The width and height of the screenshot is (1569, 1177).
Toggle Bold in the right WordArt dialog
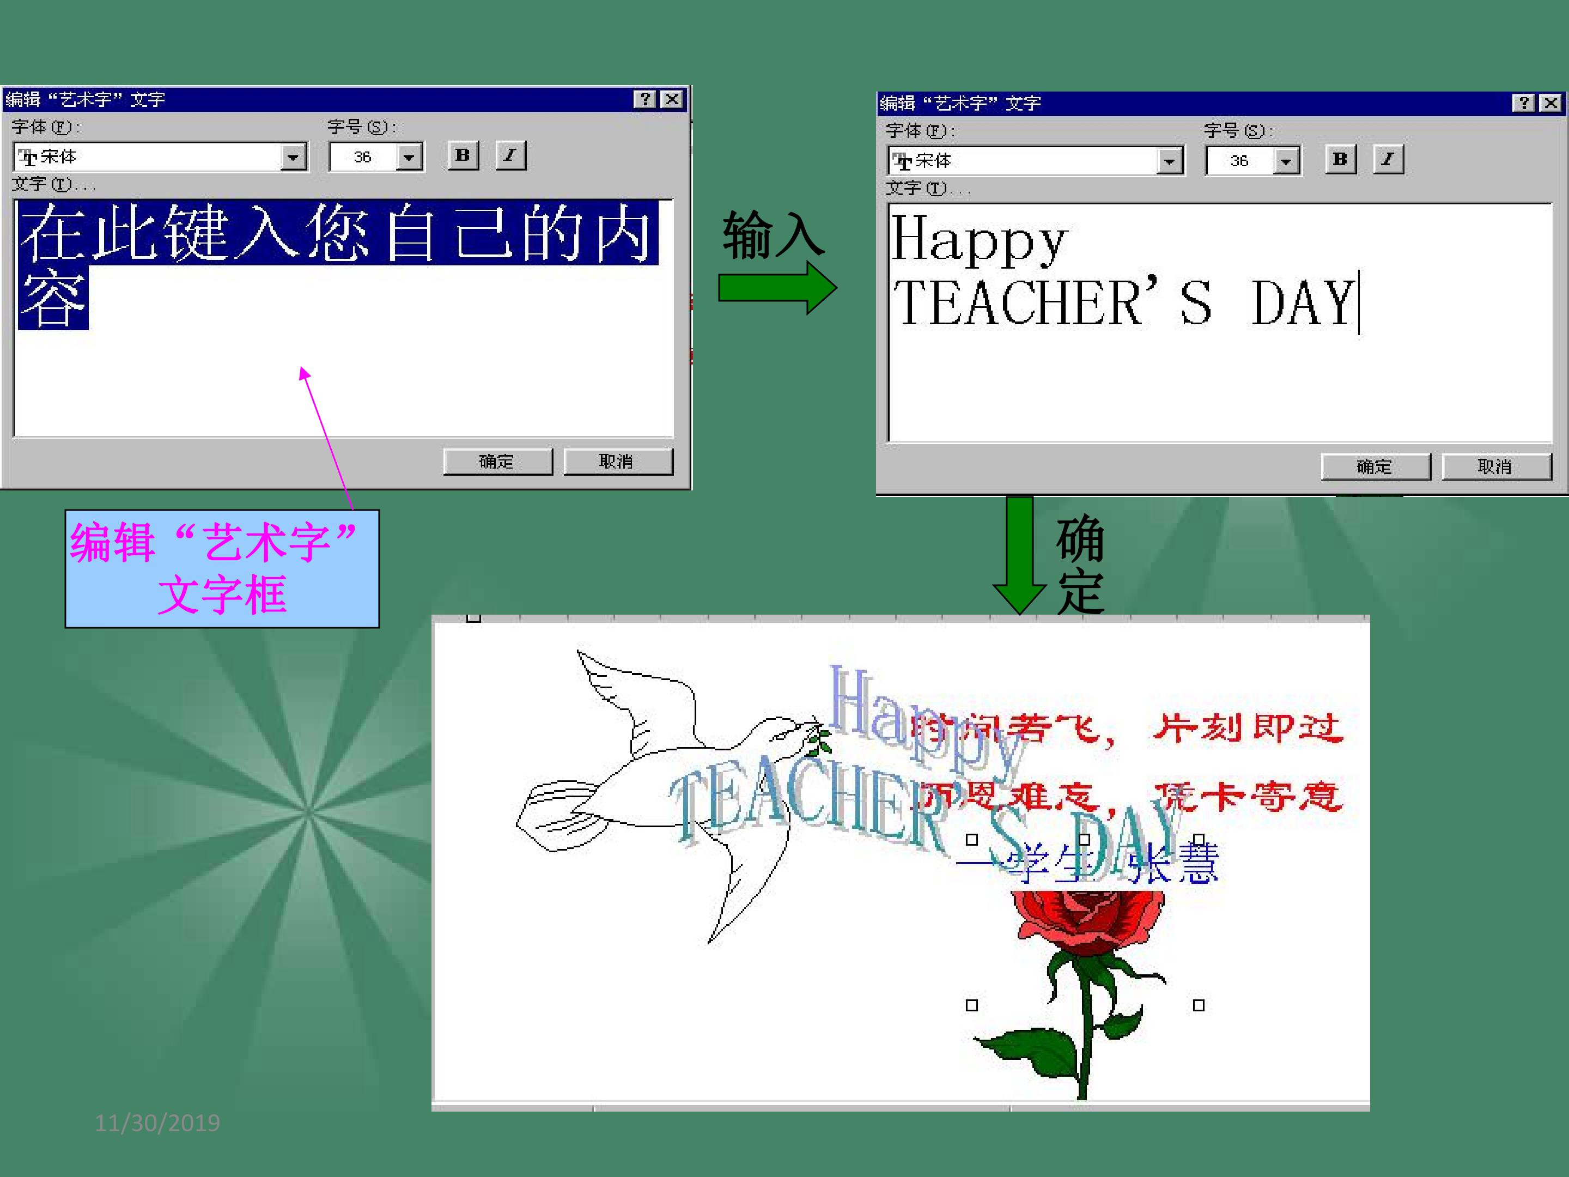point(1341,160)
